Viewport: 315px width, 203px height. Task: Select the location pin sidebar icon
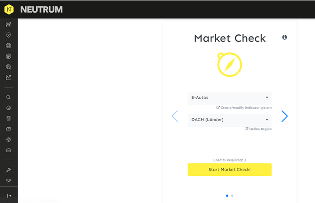click(x=9, y=35)
